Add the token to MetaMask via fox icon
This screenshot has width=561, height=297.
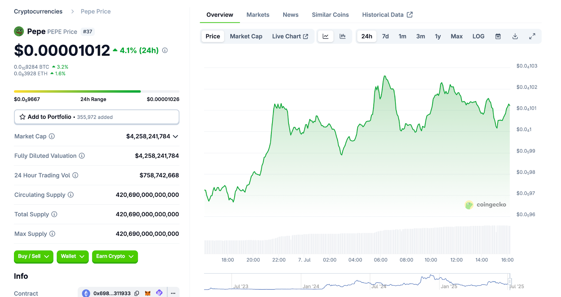pyautogui.click(x=148, y=293)
